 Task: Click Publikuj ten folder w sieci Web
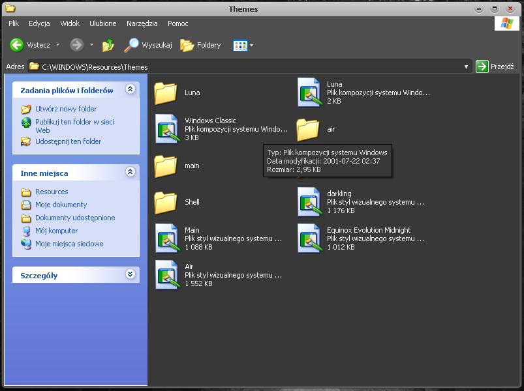point(74,126)
